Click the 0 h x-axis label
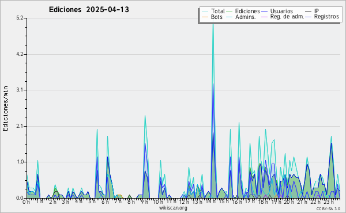 pyautogui.click(x=26, y=202)
